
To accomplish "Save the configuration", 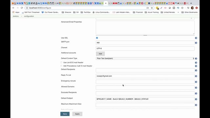I will 65,114.
